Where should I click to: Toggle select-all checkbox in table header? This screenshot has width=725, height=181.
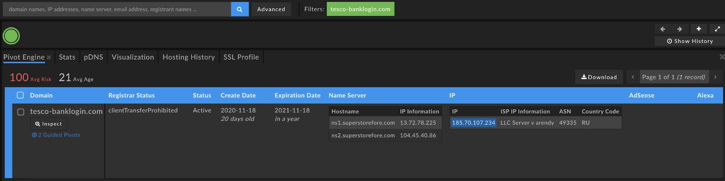[x=20, y=95]
